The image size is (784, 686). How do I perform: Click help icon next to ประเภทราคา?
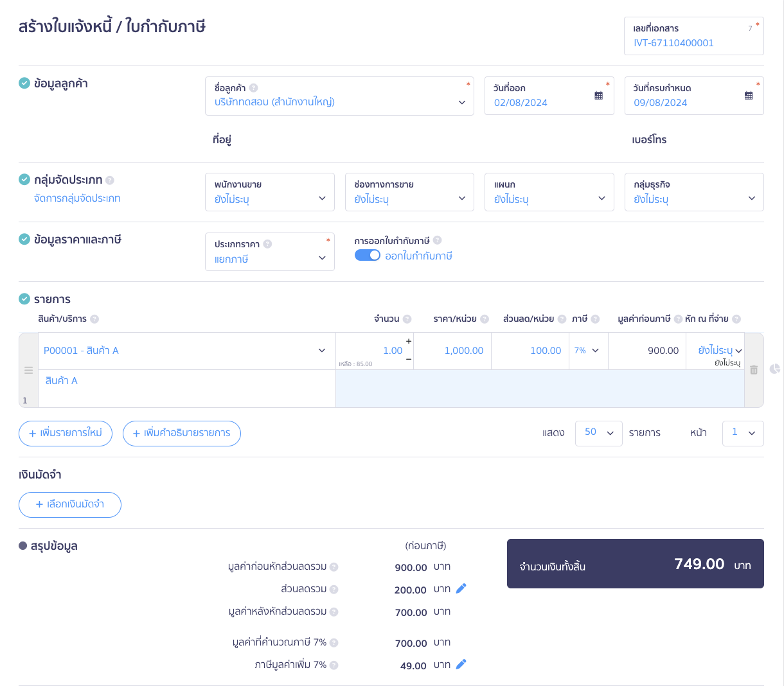pos(267,244)
